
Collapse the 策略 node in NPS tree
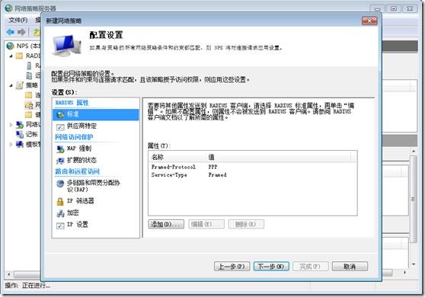tap(11, 85)
